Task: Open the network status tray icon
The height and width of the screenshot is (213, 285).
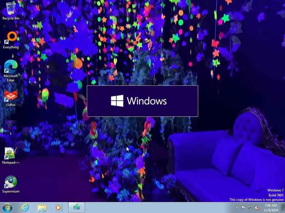Action: tap(250, 208)
